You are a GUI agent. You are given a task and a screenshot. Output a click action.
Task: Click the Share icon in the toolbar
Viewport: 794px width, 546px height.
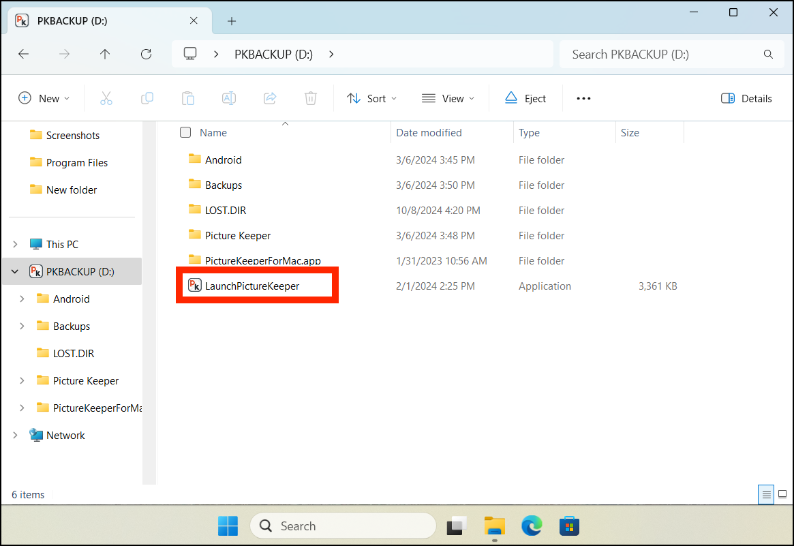pyautogui.click(x=270, y=98)
